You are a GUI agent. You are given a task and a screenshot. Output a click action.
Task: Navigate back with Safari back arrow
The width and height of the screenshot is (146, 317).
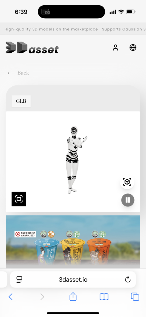tap(11, 297)
